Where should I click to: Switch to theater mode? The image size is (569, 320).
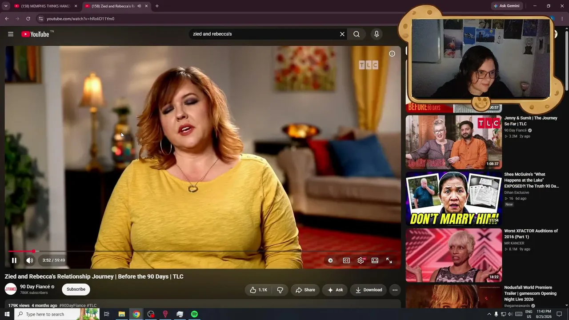(375, 260)
